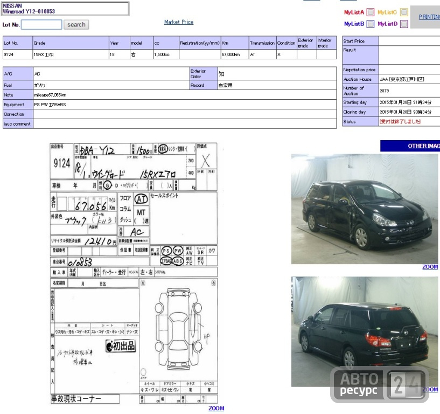The height and width of the screenshot is (414, 440).
Task: Click the OTHER IMAGE header bar
Action: tap(410, 146)
